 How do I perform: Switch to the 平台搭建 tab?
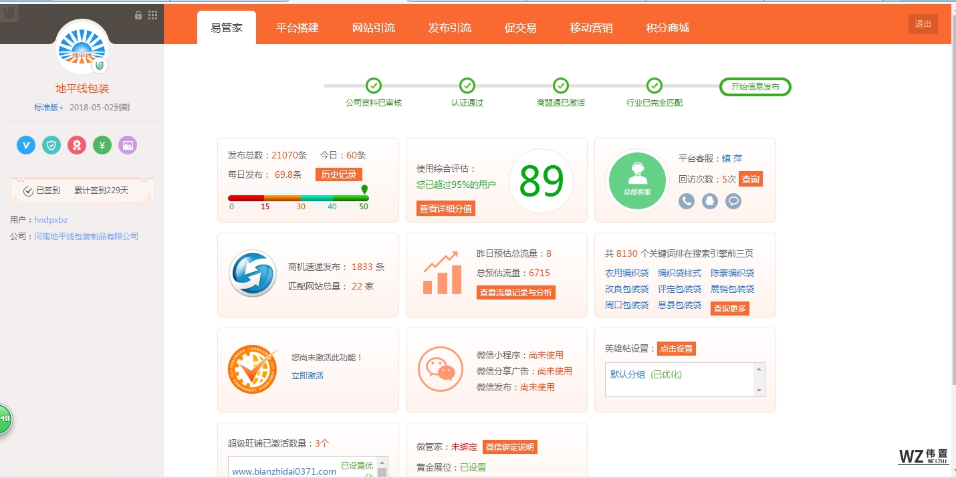(297, 28)
